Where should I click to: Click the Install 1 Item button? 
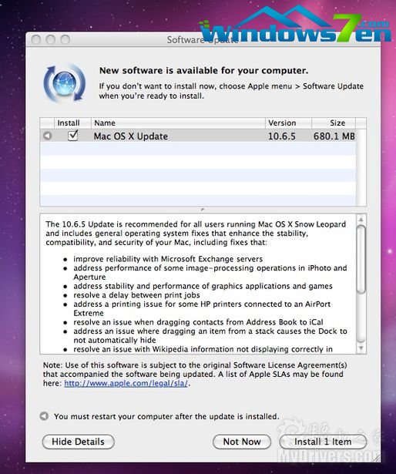click(x=323, y=442)
